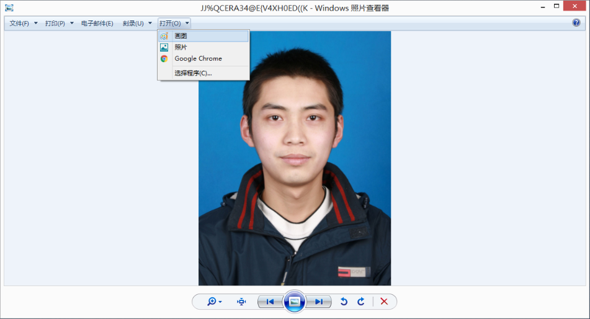Click the Paint palette icon in menu

click(164, 36)
